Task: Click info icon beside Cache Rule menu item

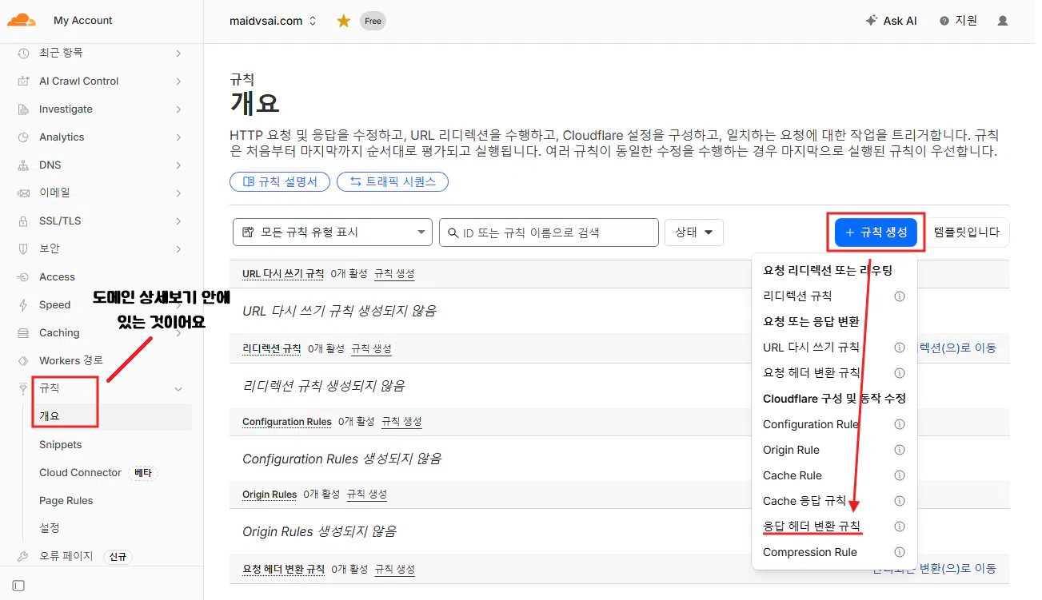Action: tap(900, 475)
